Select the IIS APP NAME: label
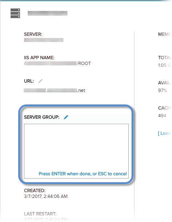Image resolution: width=172 pixels, height=222 pixels. pos(39,58)
